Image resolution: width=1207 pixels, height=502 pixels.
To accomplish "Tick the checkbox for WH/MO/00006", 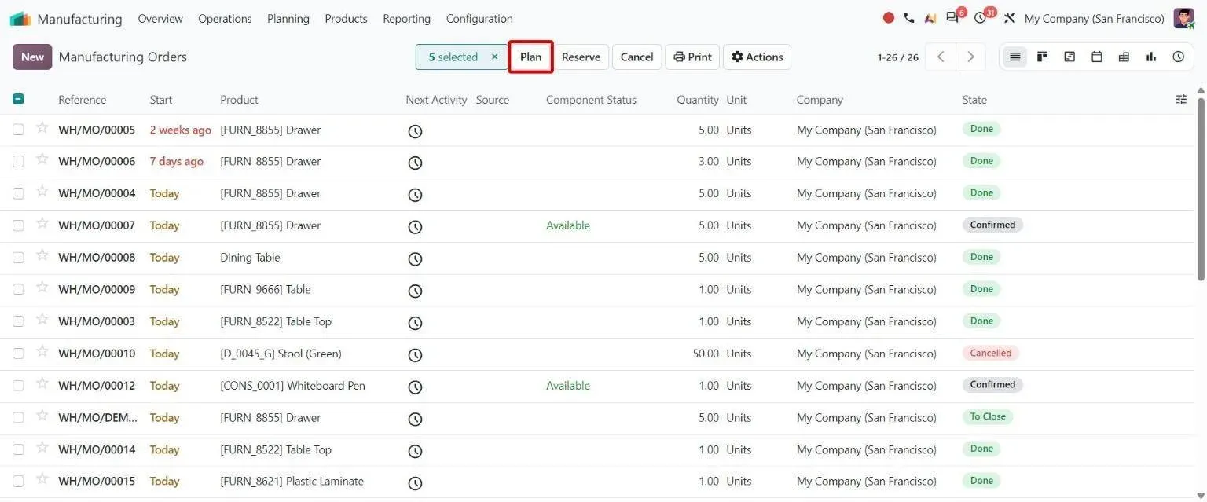I will [x=18, y=161].
